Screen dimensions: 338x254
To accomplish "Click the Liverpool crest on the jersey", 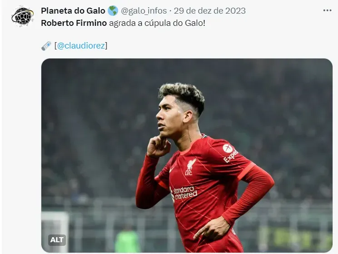I will click(x=190, y=167).
